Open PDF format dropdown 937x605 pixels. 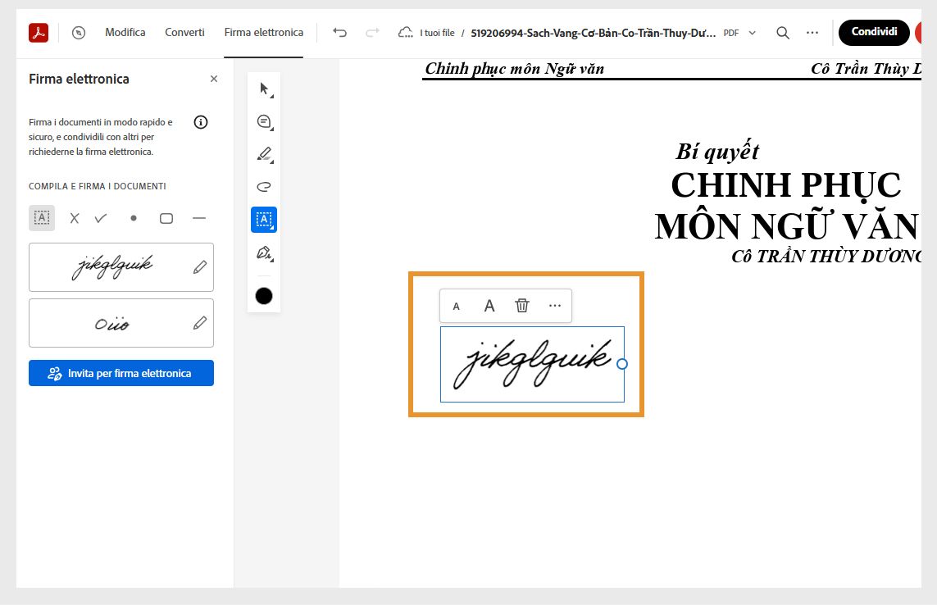pyautogui.click(x=752, y=33)
